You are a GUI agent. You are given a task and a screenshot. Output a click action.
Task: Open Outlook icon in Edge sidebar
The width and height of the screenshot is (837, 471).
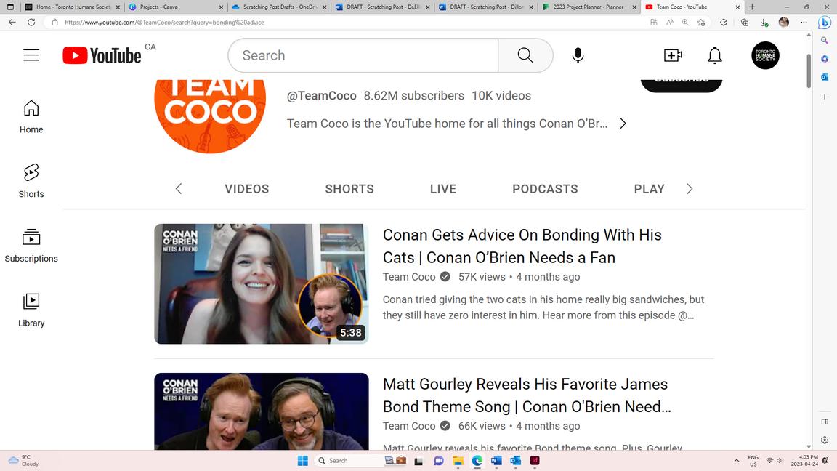825,77
